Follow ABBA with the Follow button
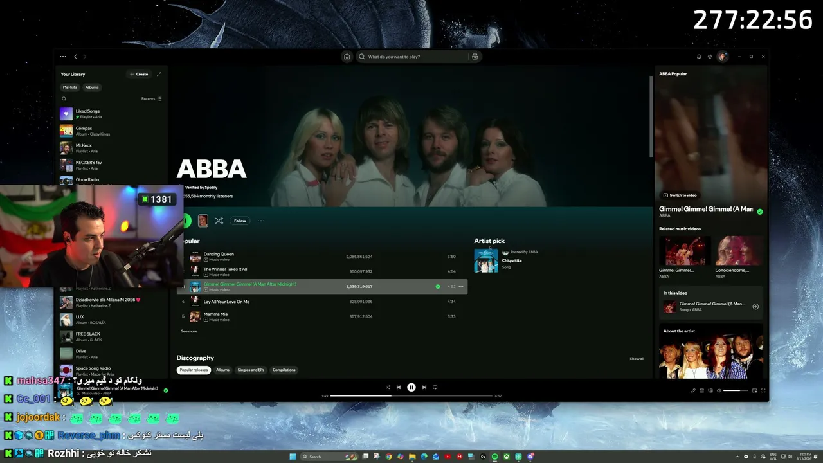The image size is (823, 463). (x=240, y=221)
